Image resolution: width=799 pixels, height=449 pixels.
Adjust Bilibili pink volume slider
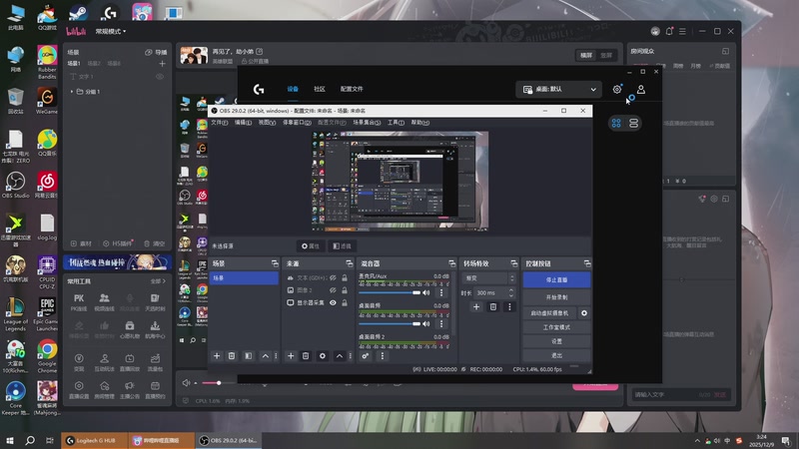[218, 383]
